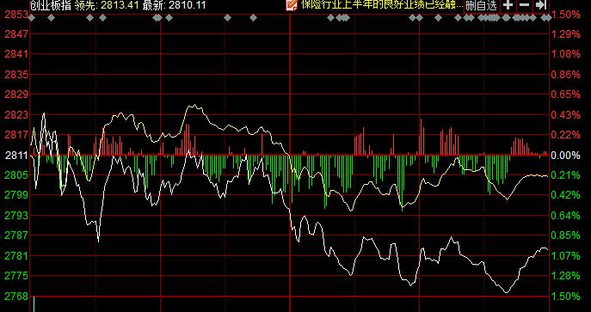Click the 删自选 button

482,5
